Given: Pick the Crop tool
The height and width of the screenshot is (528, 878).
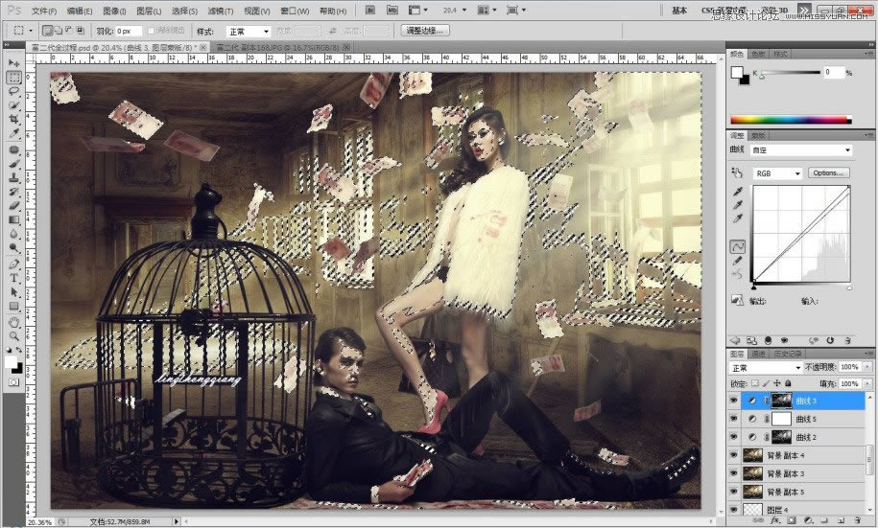Looking at the screenshot, I should 14,120.
